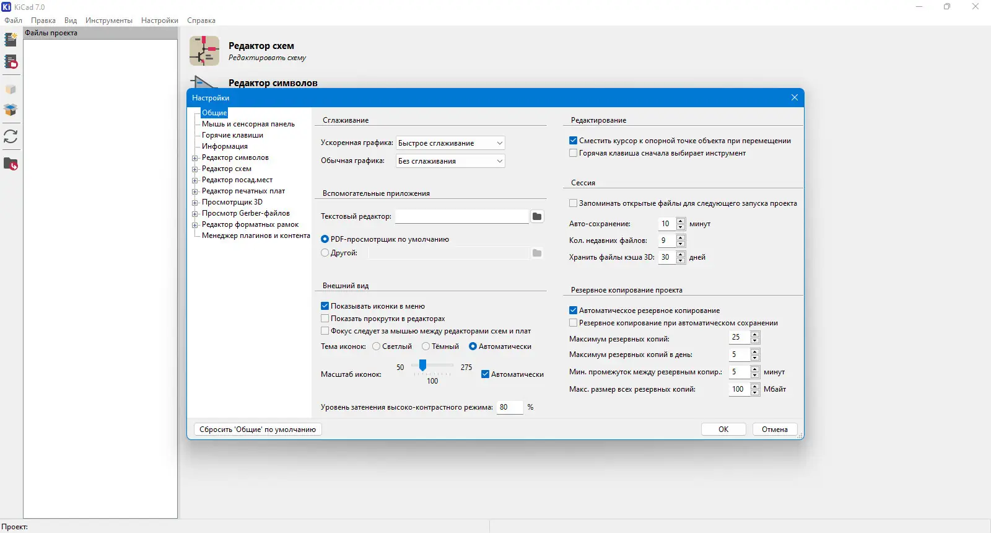Screen dimensions: 991x533
Task: Select 'Менеджер плагинов и контента' tree item
Action: (x=256, y=236)
